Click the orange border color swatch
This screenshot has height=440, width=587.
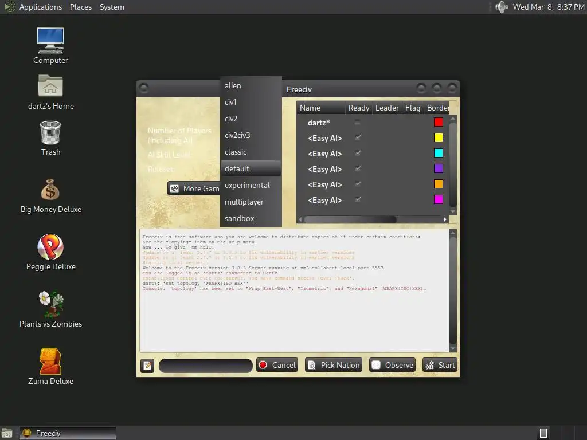pos(439,184)
